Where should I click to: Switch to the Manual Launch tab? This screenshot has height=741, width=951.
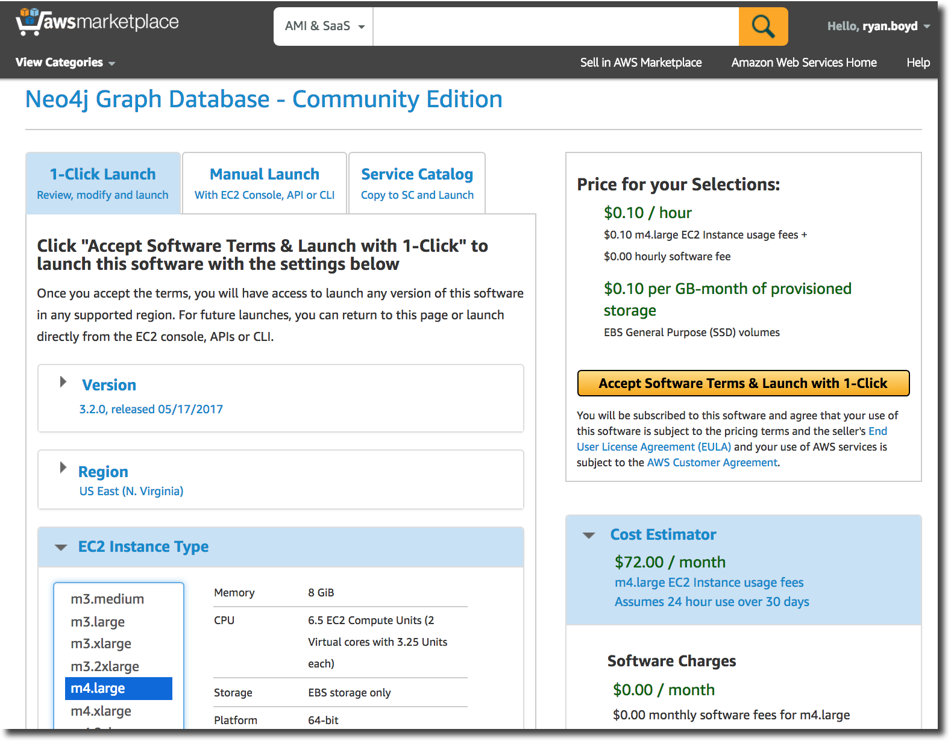(x=265, y=183)
